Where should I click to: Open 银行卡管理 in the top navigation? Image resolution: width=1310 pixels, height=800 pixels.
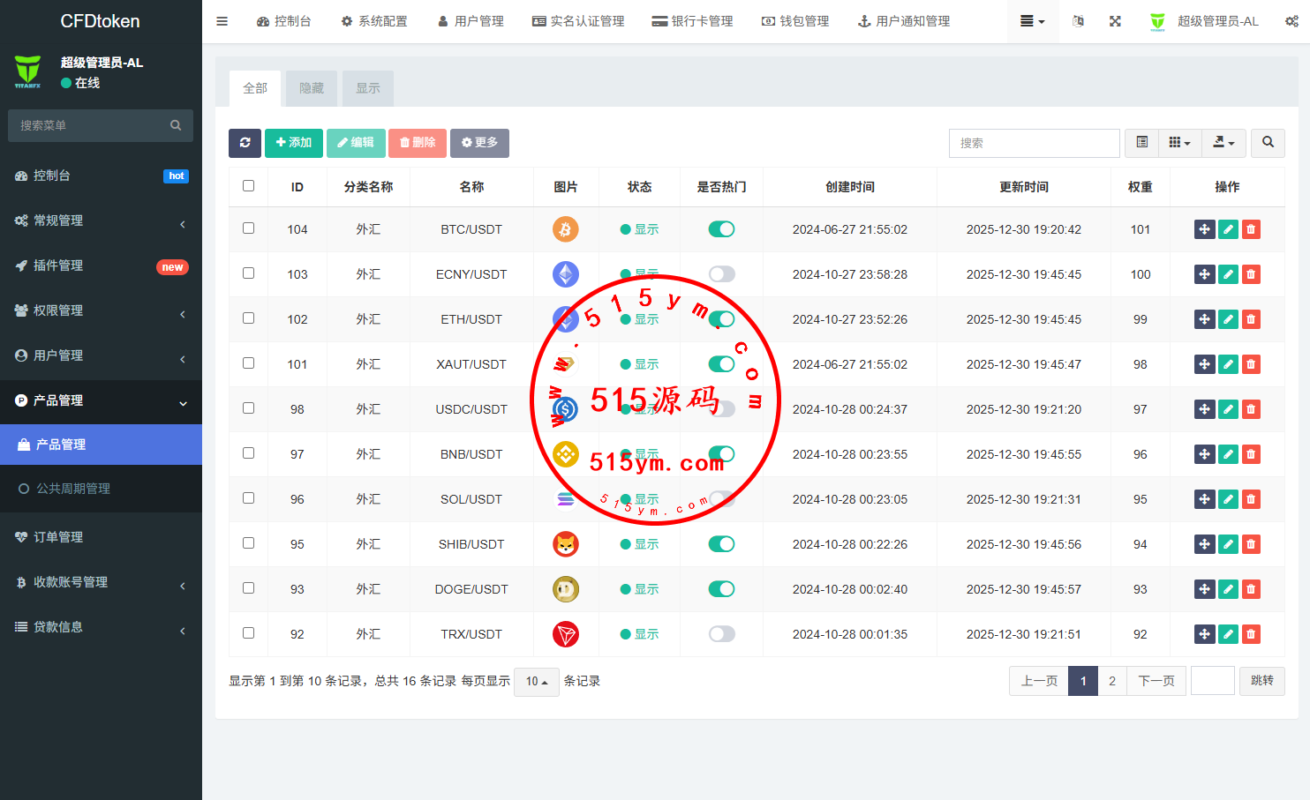pyautogui.click(x=692, y=21)
